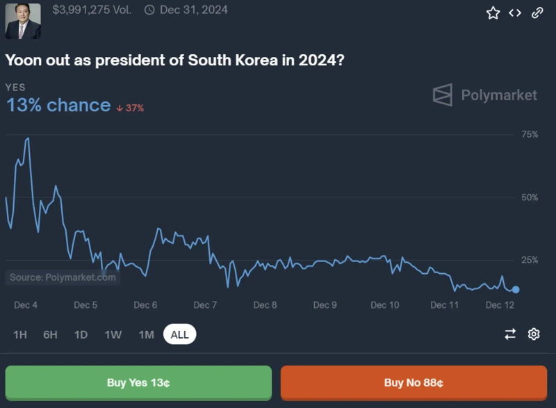Image resolution: width=556 pixels, height=408 pixels.
Task: Select the ALL time range
Action: click(180, 335)
